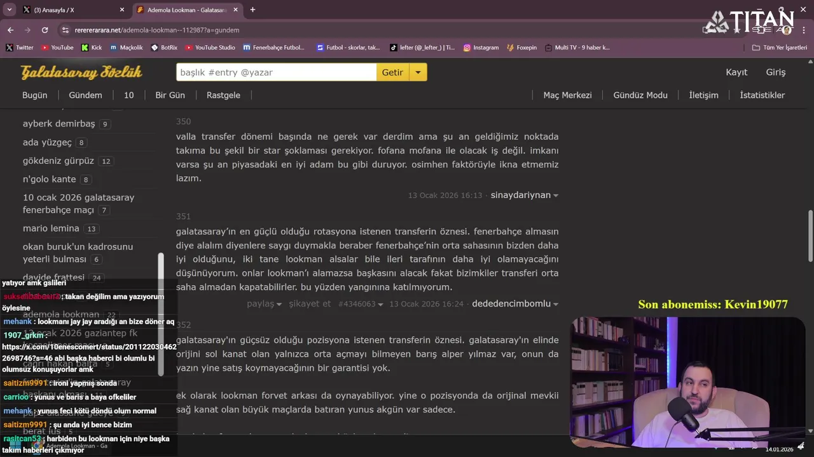Open the ayberk demirbaş topic

(59, 124)
